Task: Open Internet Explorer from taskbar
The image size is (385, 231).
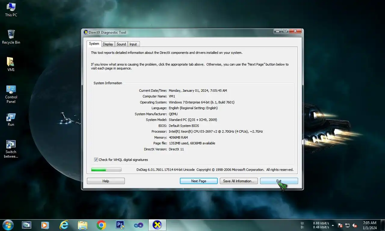Action: click(64, 225)
